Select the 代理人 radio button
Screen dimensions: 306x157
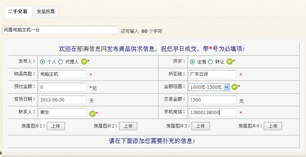61,62
